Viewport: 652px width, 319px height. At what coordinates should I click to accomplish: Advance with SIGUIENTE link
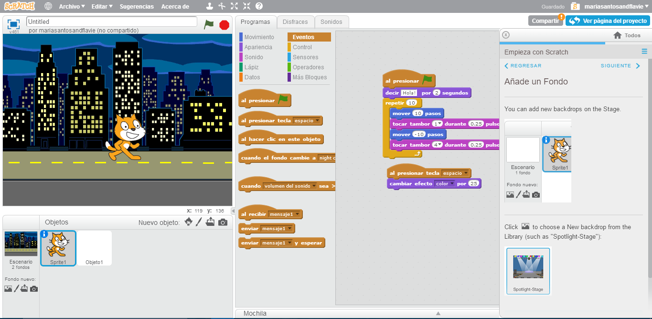(620, 66)
